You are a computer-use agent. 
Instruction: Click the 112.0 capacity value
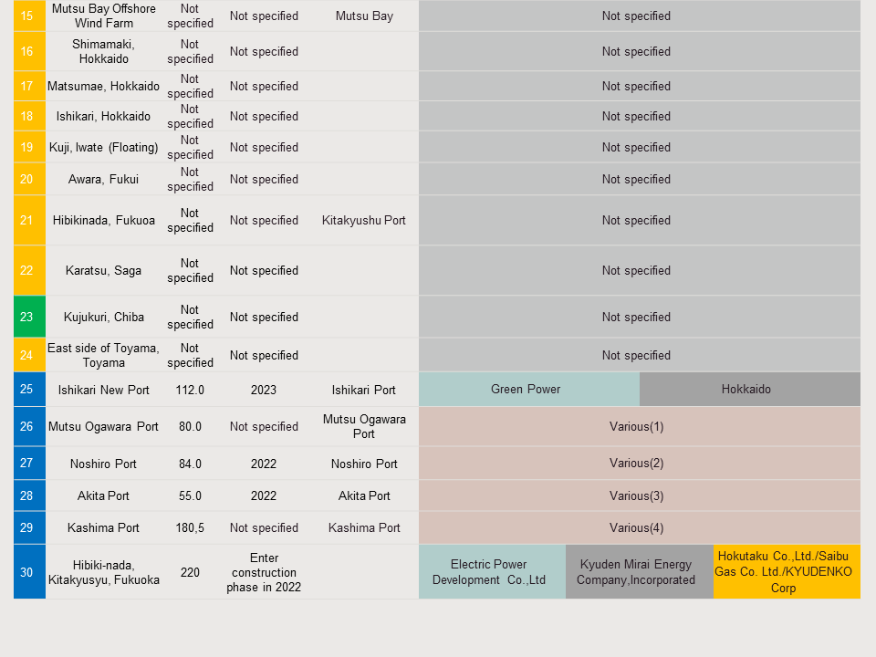pos(190,390)
